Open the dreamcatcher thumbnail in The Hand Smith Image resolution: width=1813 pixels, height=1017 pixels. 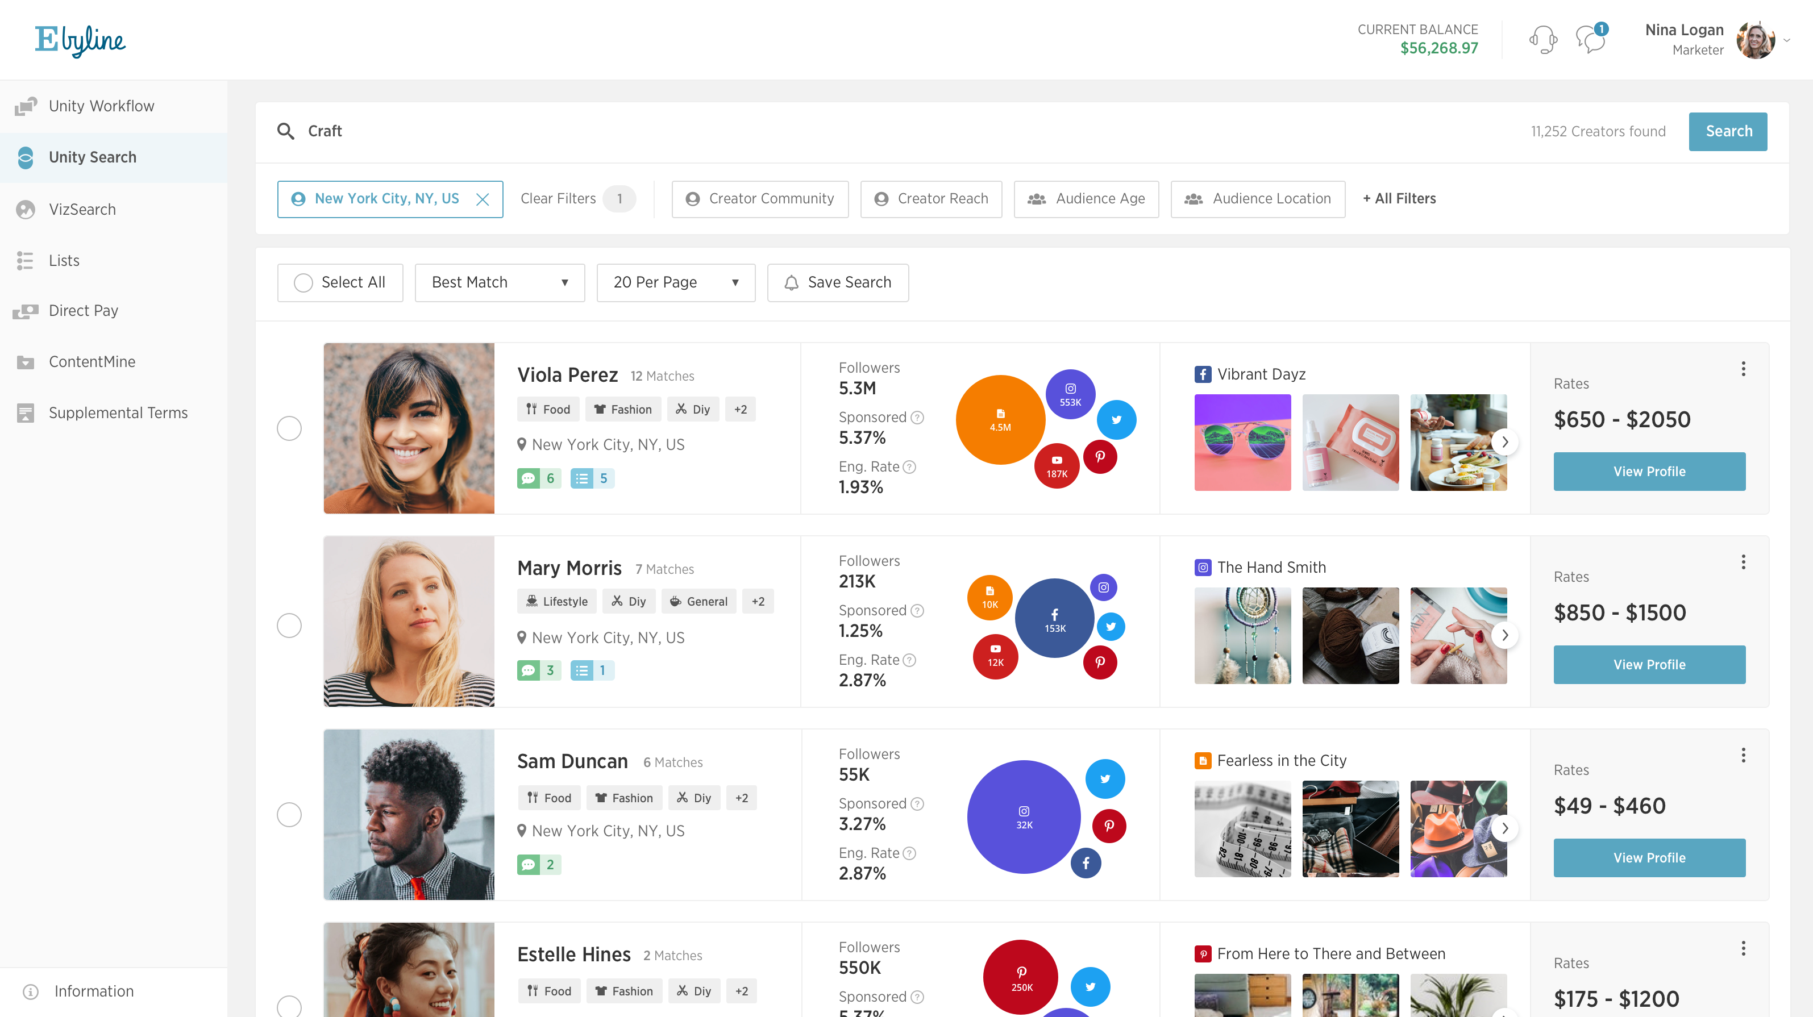(1242, 636)
